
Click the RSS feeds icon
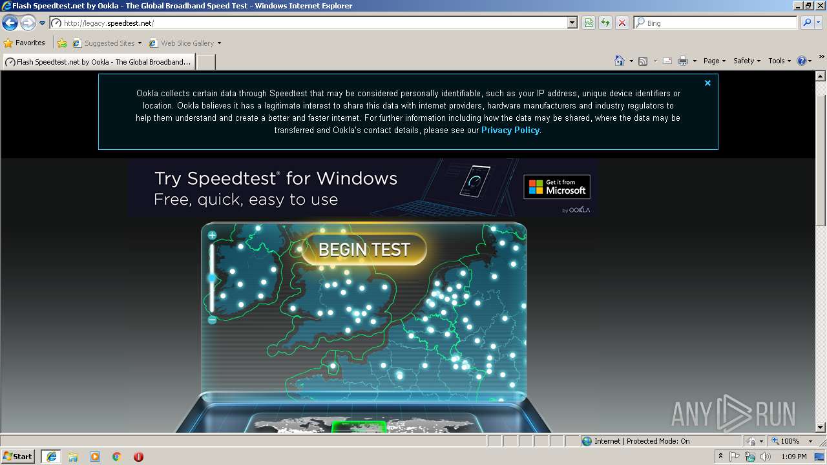(x=643, y=61)
